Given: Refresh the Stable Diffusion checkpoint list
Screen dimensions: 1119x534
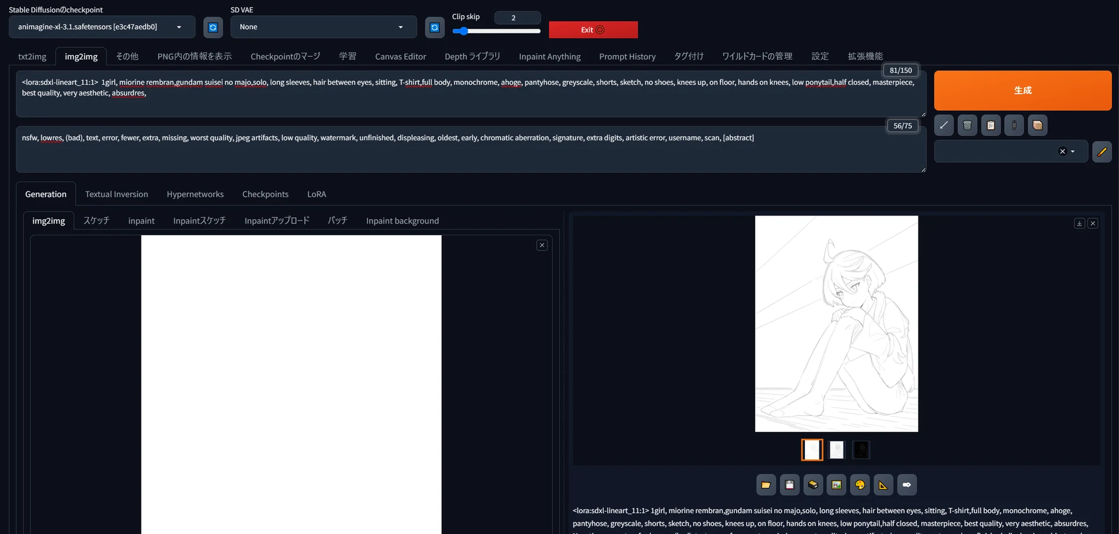Looking at the screenshot, I should point(213,27).
